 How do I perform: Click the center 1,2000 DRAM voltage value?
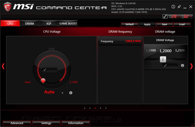(x=165, y=51)
